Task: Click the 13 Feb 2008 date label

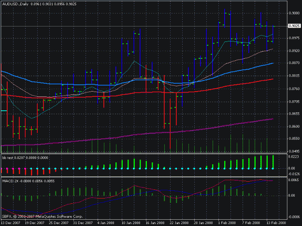Action: [276, 223]
